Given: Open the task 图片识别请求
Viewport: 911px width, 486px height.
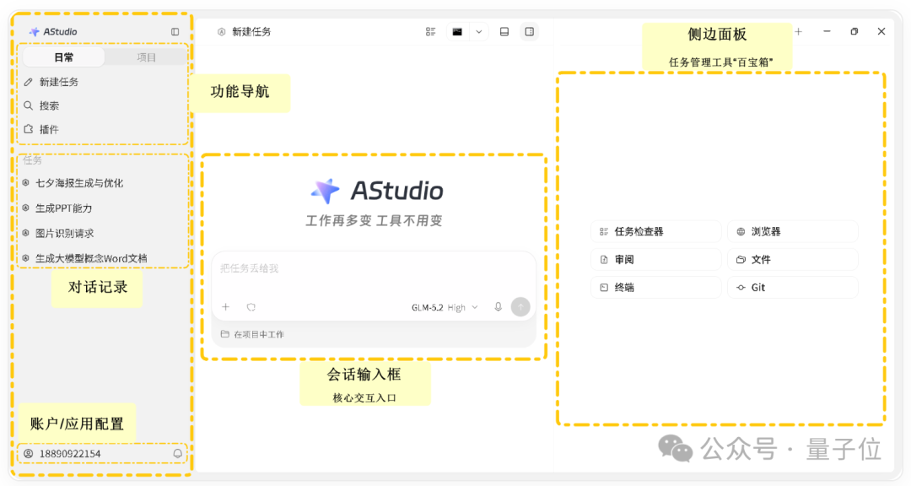Looking at the screenshot, I should coord(58,233).
